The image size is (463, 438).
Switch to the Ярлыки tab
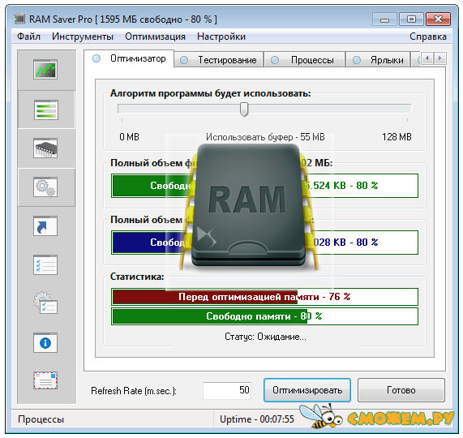pyautogui.click(x=378, y=60)
